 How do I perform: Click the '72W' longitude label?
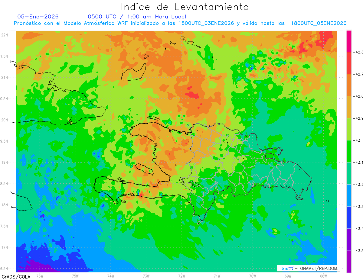click(x=181, y=276)
